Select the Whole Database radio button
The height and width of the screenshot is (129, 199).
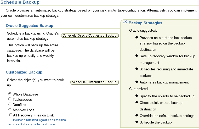coord(10,94)
